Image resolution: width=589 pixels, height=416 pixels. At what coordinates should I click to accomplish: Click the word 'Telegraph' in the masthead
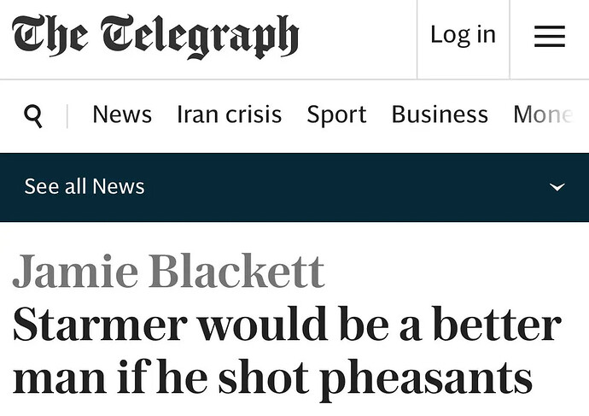coord(200,36)
